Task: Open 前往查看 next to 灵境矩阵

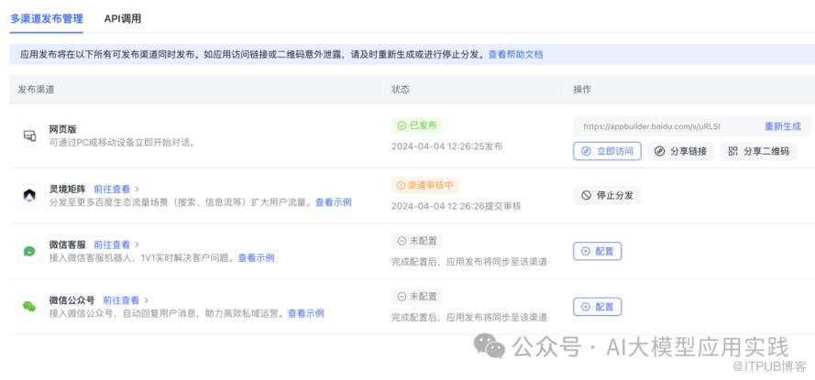Action: click(116, 189)
